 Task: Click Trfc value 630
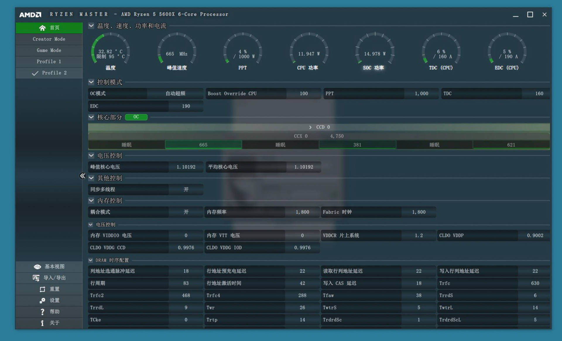[x=534, y=283]
